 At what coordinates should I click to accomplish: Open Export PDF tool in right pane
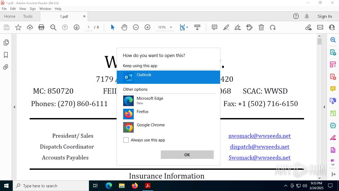click(x=333, y=52)
